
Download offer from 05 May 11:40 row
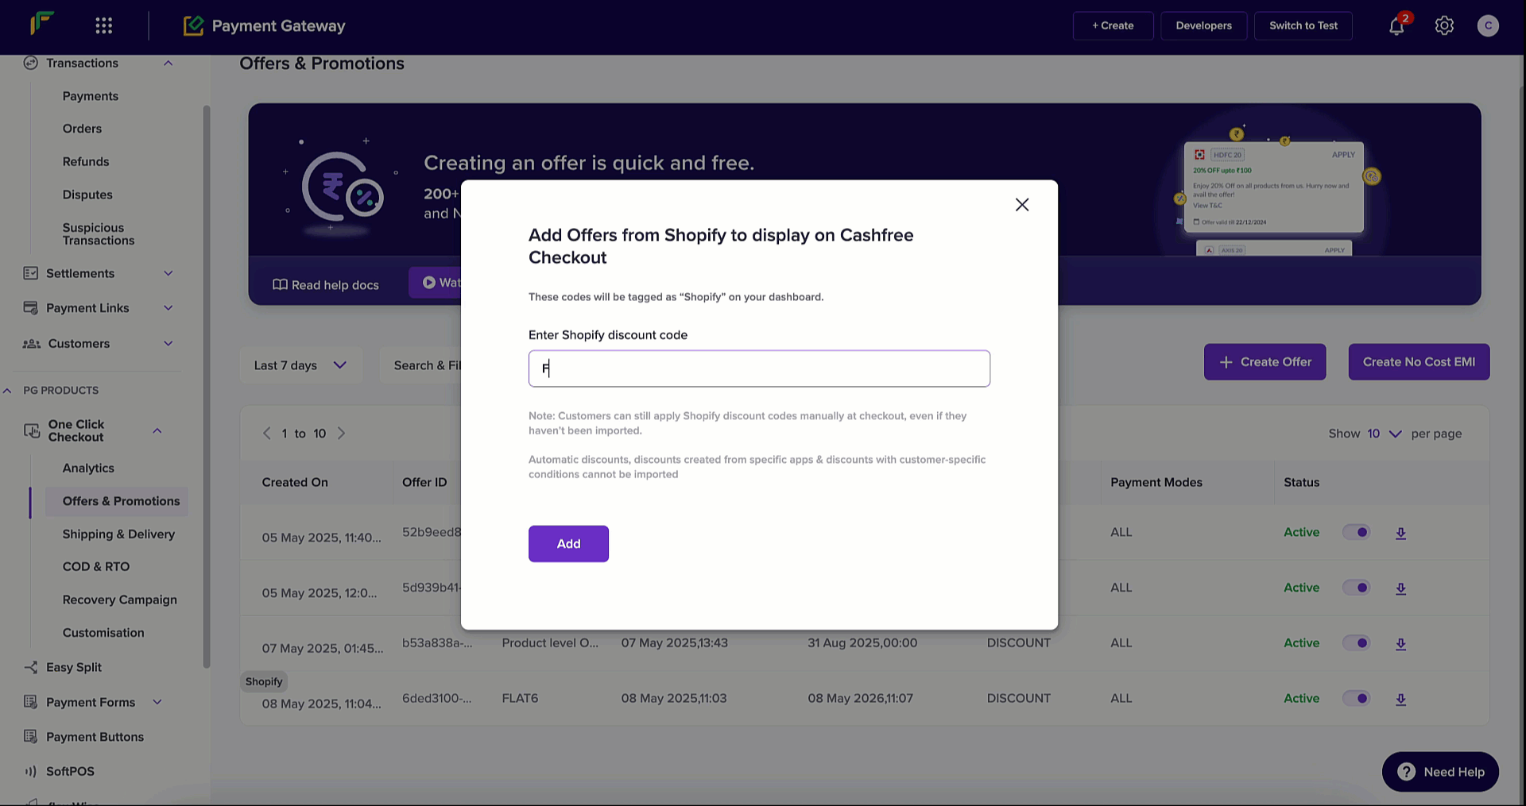[x=1401, y=533]
